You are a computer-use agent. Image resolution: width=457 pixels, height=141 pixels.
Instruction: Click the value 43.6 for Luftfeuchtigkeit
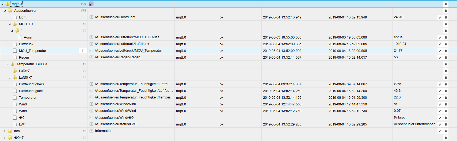click(397, 91)
